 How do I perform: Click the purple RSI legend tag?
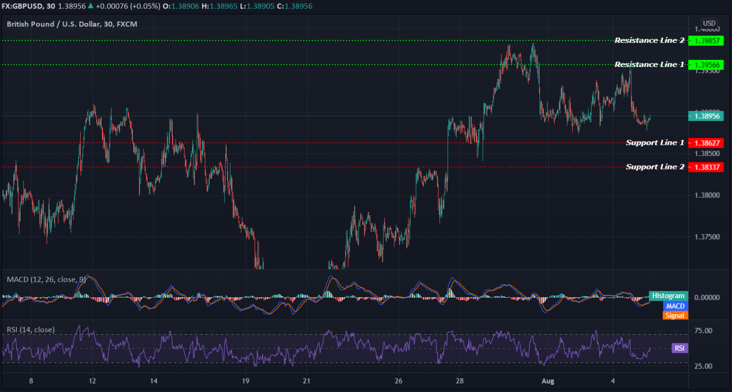679,348
